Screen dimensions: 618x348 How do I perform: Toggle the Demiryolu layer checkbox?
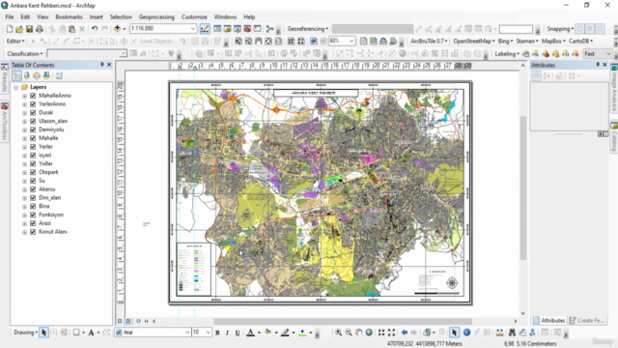pos(33,130)
